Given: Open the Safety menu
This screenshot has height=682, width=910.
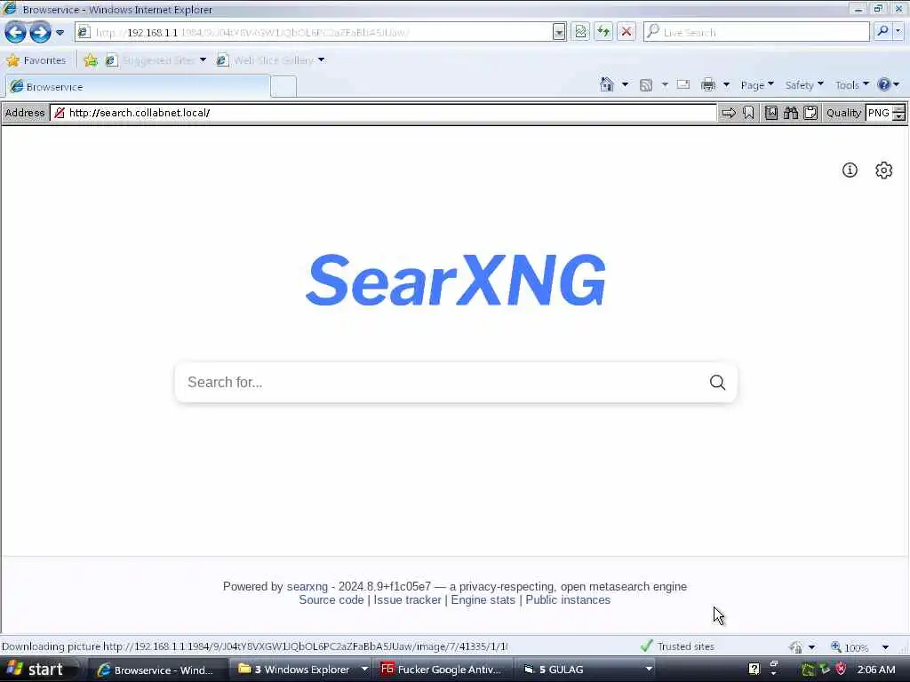Looking at the screenshot, I should point(803,85).
